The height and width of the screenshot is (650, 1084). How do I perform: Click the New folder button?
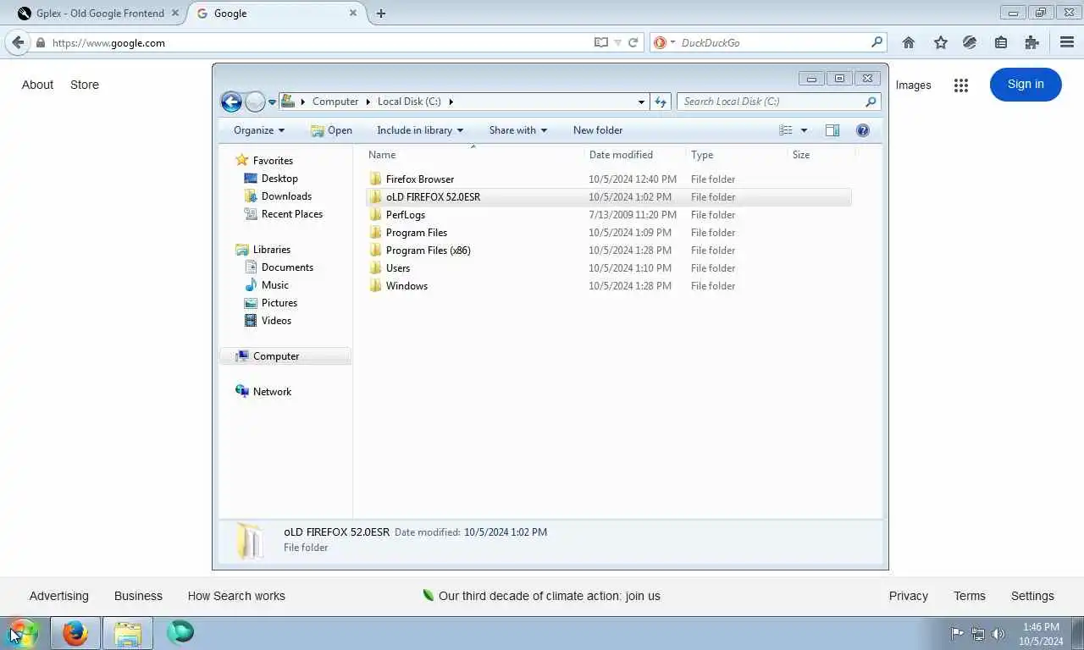click(x=598, y=130)
